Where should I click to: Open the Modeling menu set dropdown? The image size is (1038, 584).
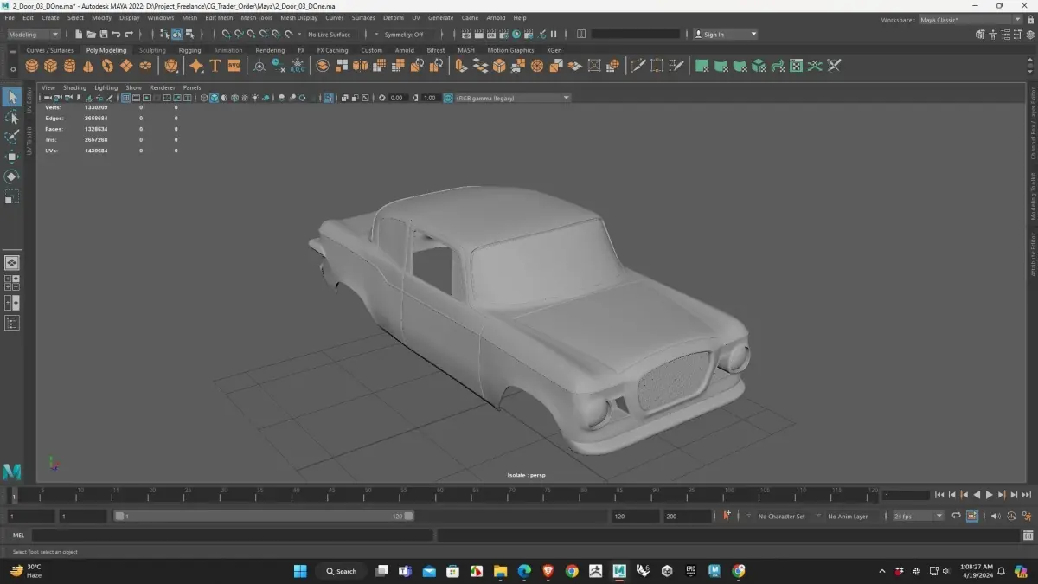point(34,35)
